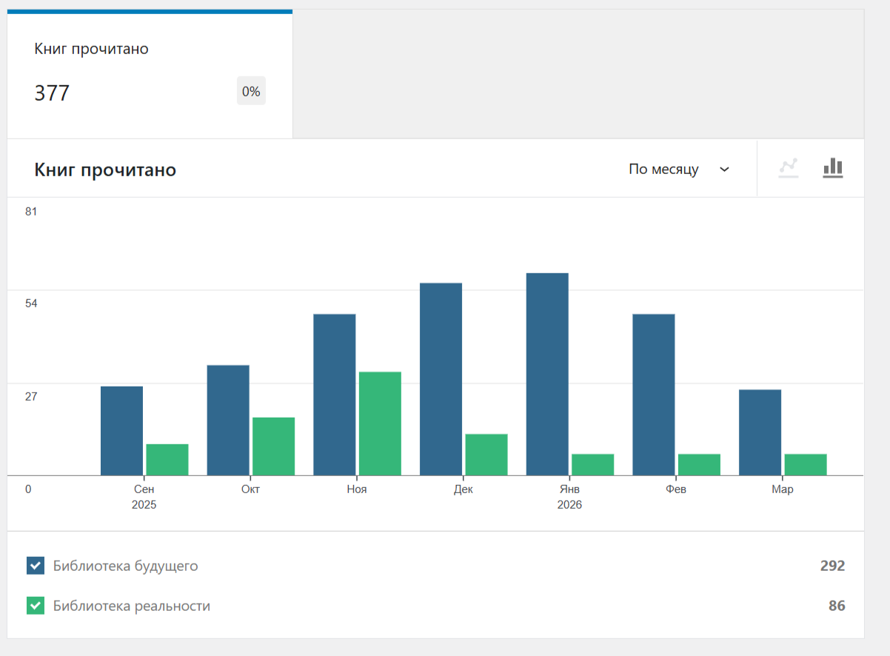Click the blue bar for Дек
This screenshot has height=656, width=890.
(x=441, y=379)
